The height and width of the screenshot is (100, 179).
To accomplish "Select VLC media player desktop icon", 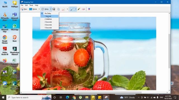I will pos(5,17).
